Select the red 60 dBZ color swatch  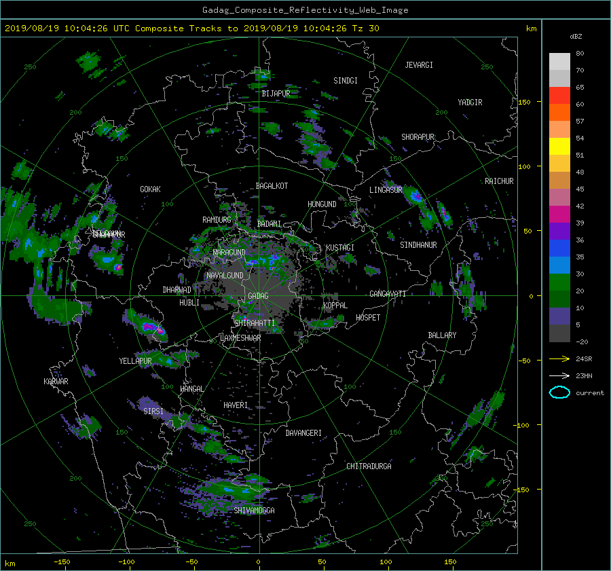(559, 96)
